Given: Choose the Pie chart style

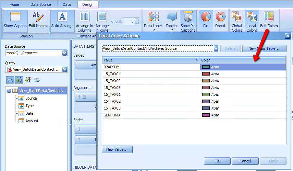Looking at the screenshot, I should (206, 21).
